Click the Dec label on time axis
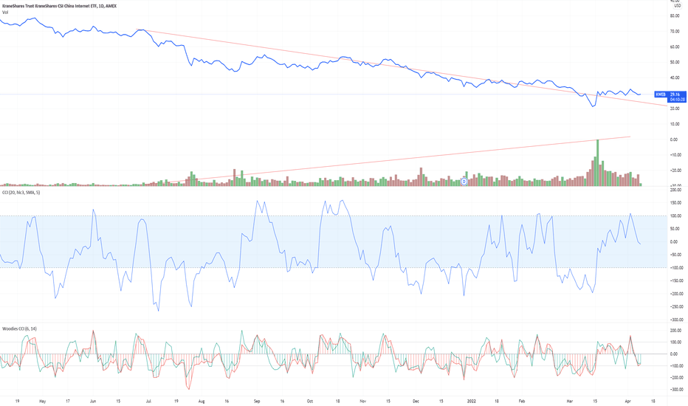 416,401
